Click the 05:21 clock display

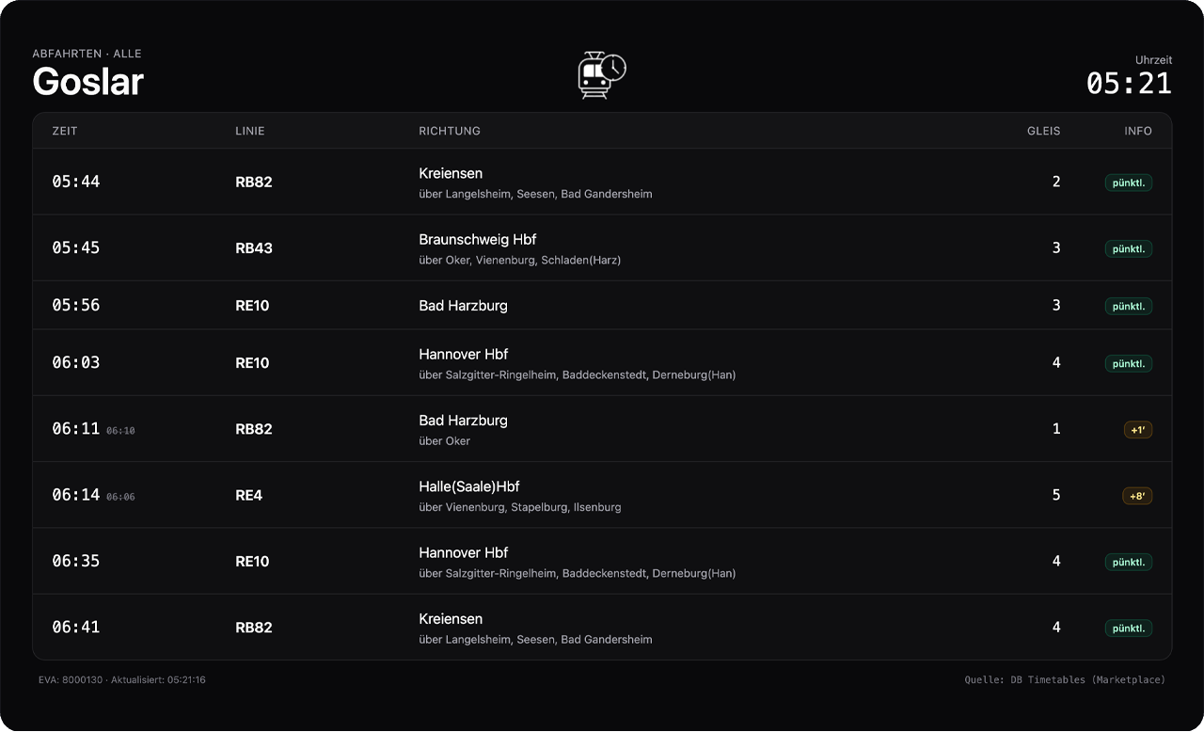[x=1129, y=84]
